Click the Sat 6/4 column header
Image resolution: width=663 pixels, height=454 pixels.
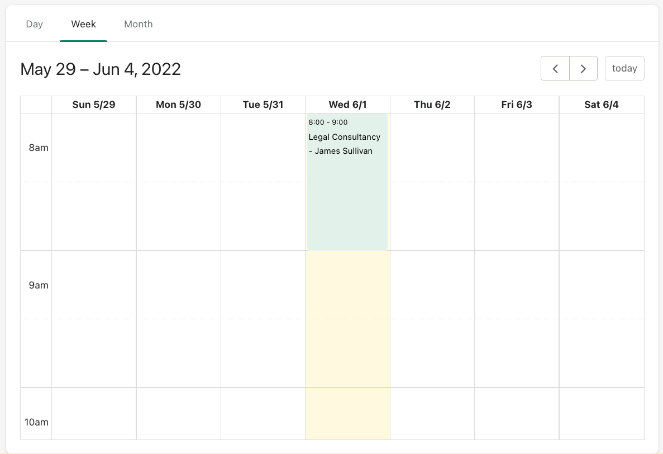(x=602, y=105)
